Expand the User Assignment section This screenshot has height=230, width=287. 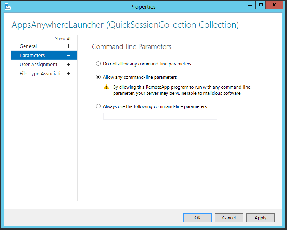[x=68, y=65]
